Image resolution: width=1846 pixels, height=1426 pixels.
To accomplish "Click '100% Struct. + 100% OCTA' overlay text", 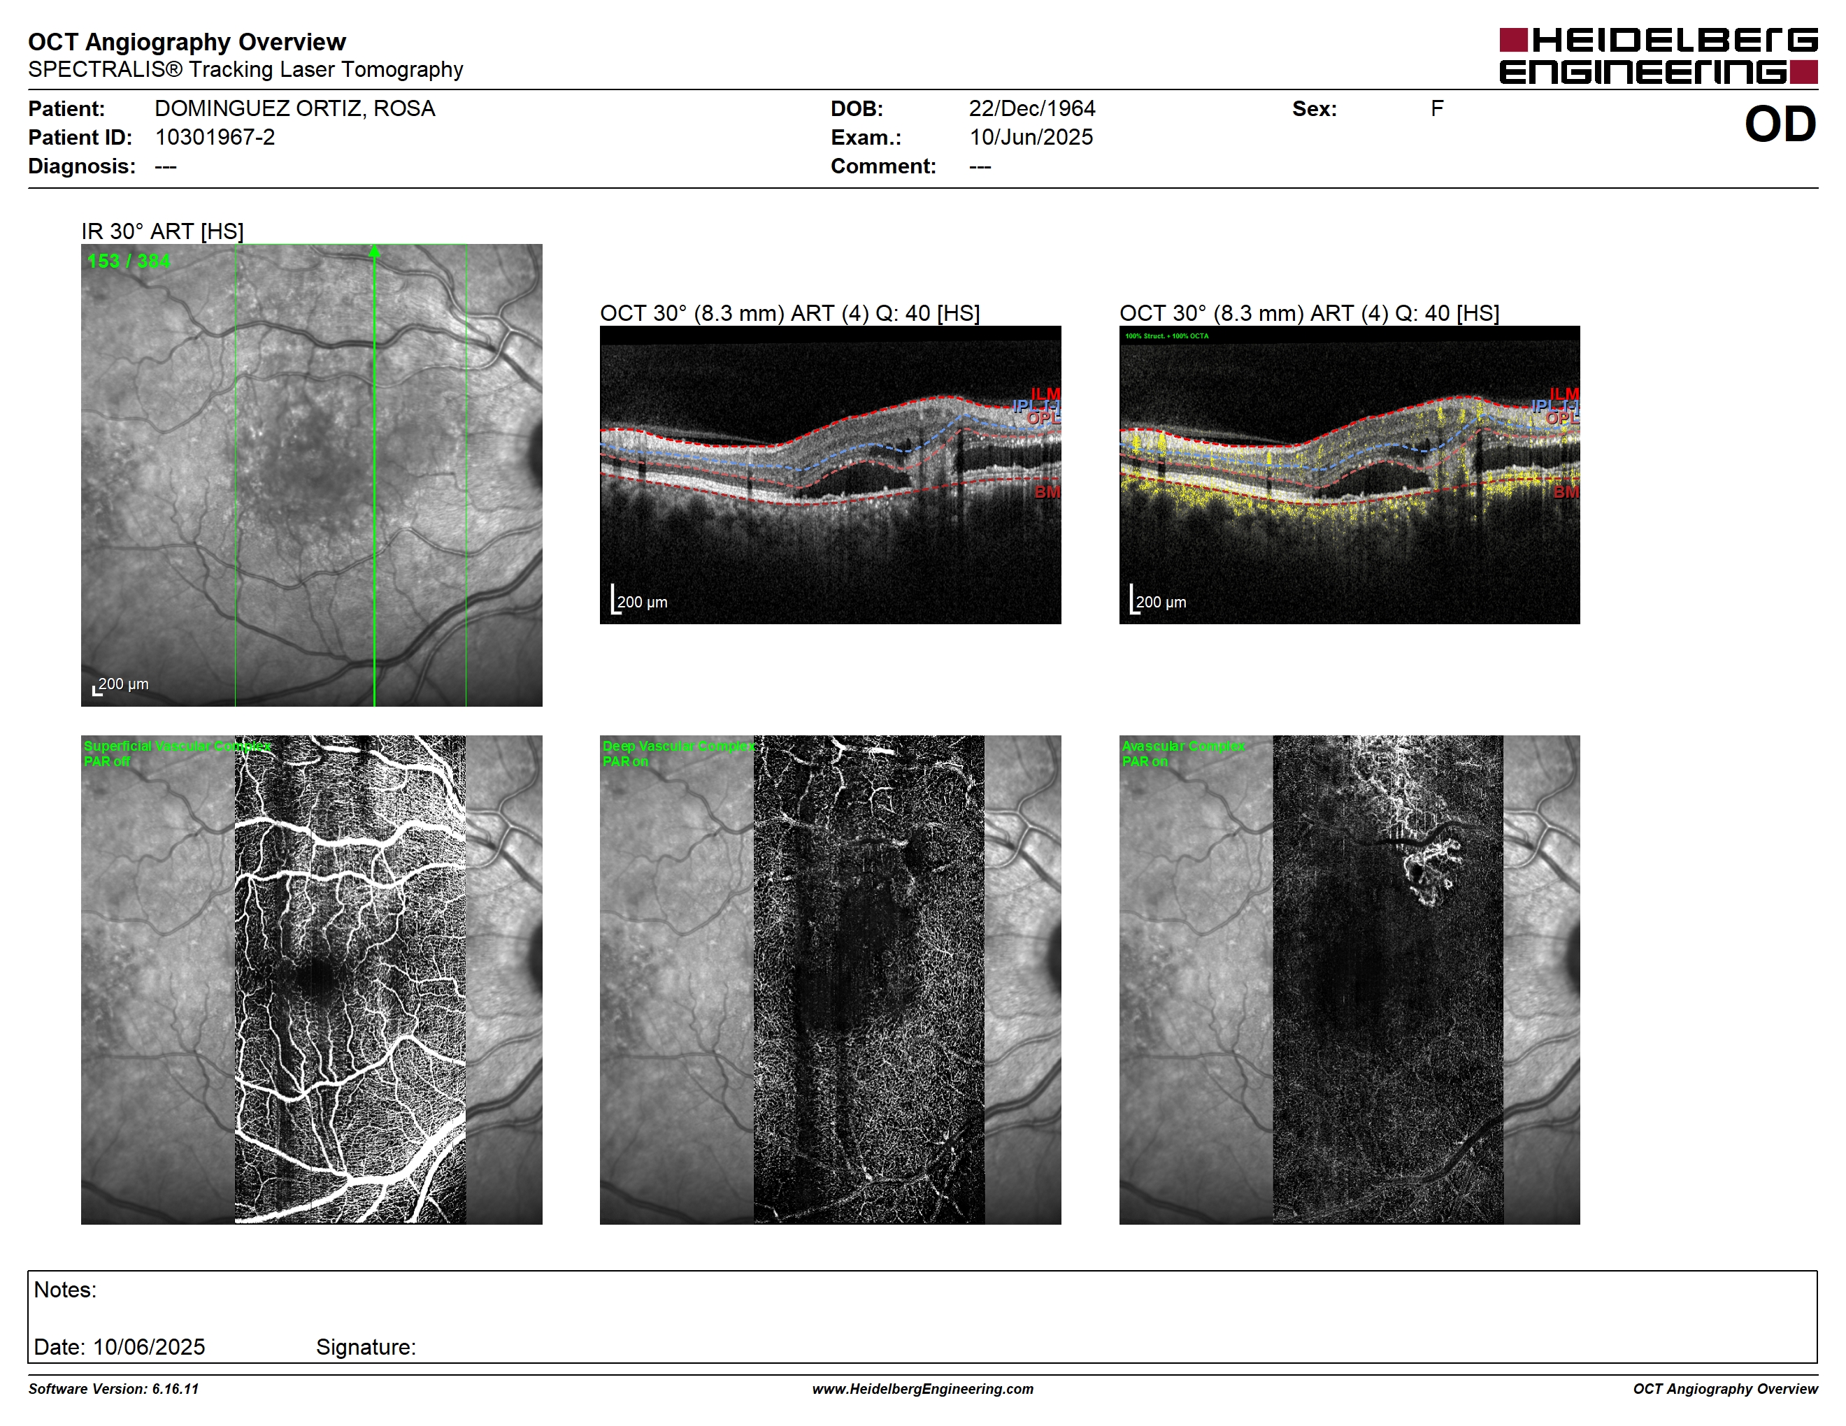I will coord(1166,336).
